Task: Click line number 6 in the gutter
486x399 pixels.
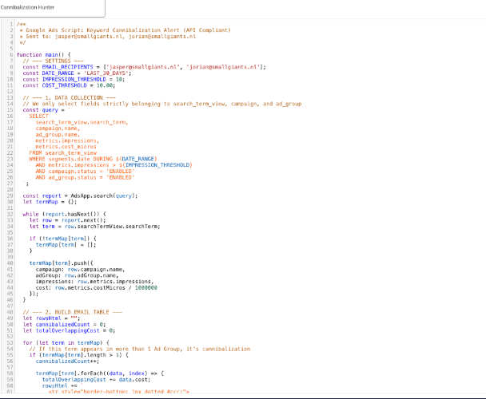Action: pos(11,55)
